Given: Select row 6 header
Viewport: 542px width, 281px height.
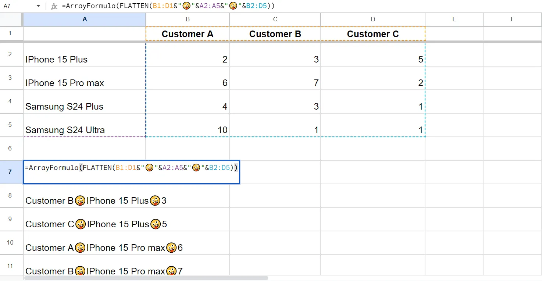Looking at the screenshot, I should click(x=10, y=149).
